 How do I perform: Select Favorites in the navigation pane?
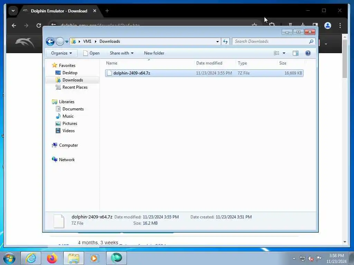pos(67,65)
